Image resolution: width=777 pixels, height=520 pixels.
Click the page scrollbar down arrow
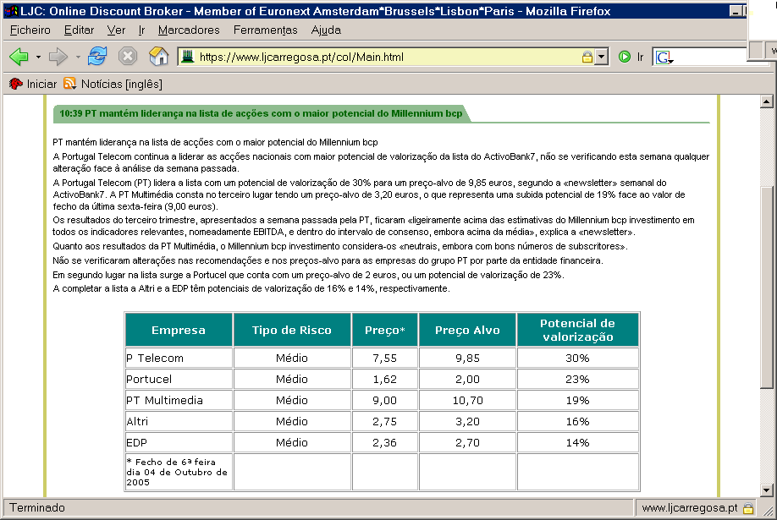click(767, 490)
